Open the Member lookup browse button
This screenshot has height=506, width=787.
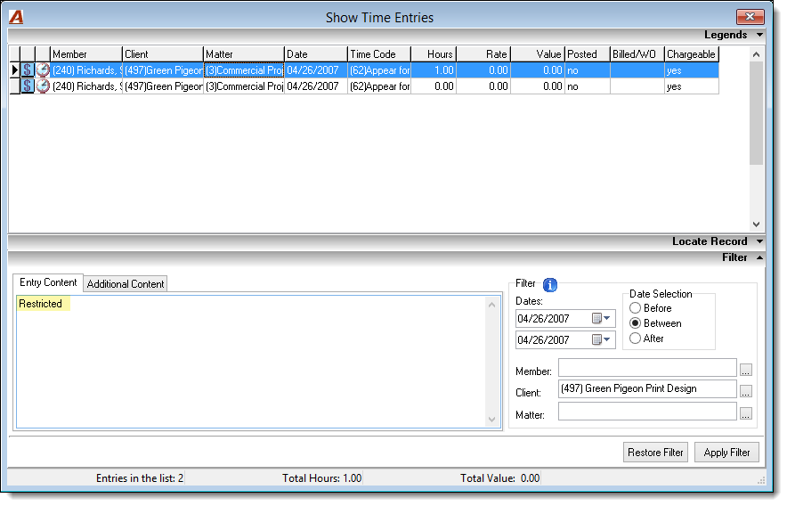[746, 371]
